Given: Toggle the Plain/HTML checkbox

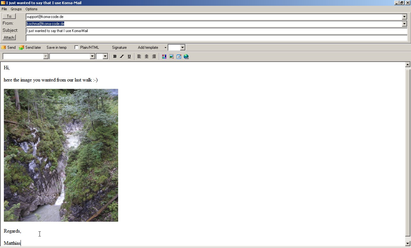Looking at the screenshot, I should (76, 47).
